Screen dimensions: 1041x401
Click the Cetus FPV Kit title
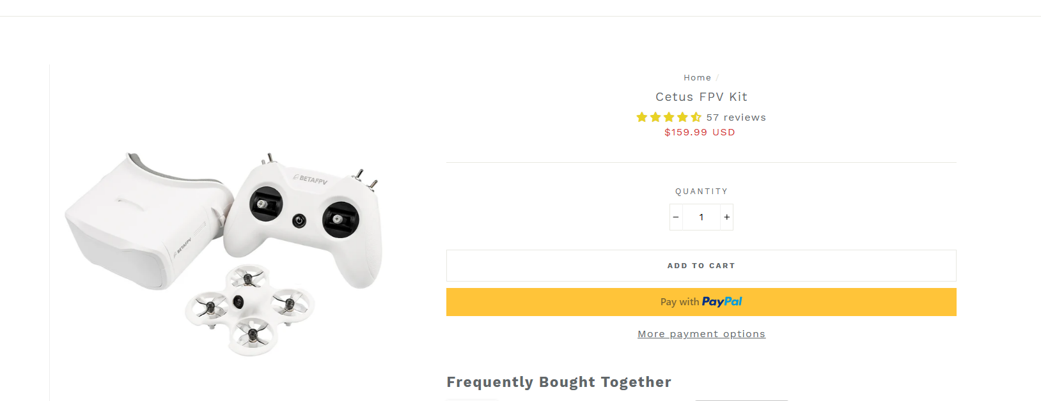[x=701, y=97]
